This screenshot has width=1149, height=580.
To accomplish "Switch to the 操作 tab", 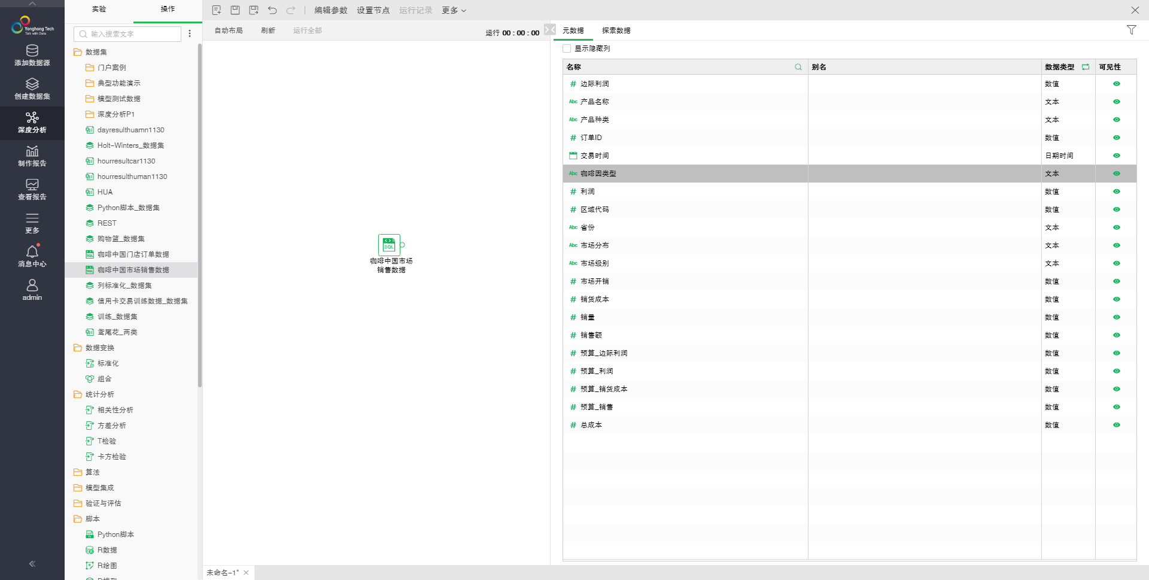I will (x=168, y=10).
